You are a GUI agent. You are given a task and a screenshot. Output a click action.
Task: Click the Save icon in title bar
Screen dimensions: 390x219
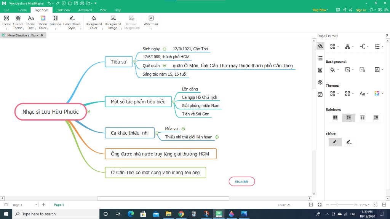pos(76,3)
